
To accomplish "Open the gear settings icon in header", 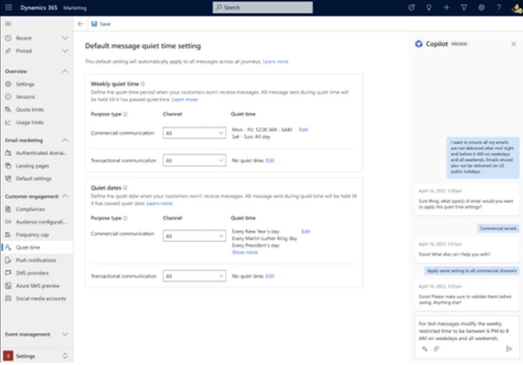I will [481, 7].
